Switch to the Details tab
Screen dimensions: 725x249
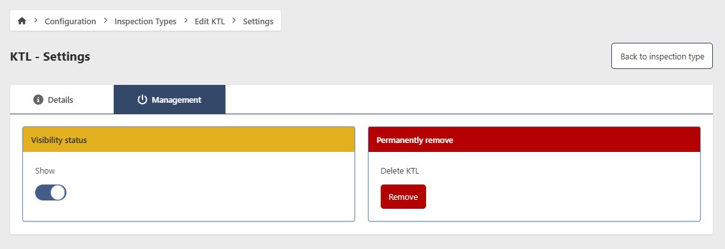62,100
